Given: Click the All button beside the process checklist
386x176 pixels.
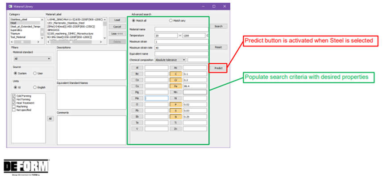Looking at the screenshot, I should pos(50,119).
